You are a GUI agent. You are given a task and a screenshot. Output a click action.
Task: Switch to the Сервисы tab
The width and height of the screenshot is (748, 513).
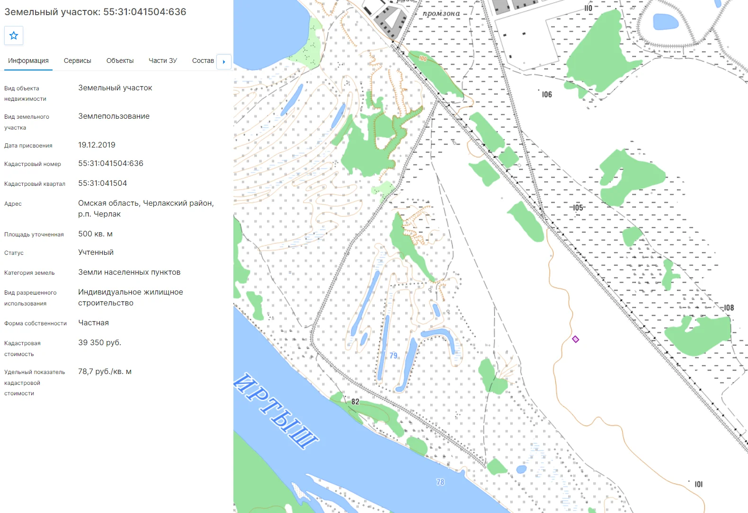(x=78, y=61)
